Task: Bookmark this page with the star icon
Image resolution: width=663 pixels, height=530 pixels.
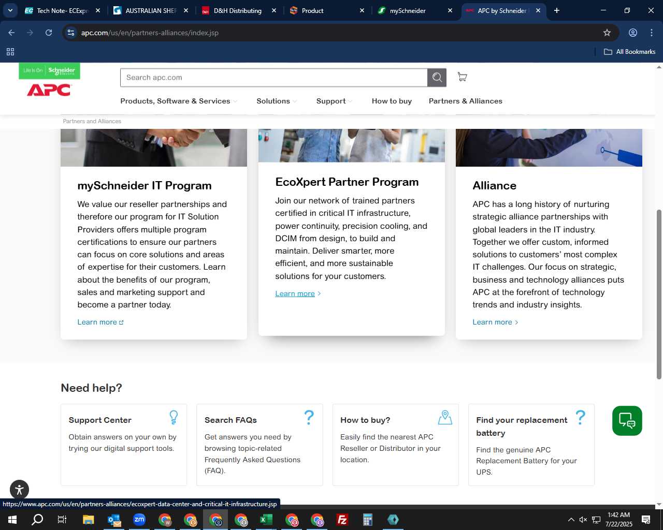Action: [x=607, y=33]
